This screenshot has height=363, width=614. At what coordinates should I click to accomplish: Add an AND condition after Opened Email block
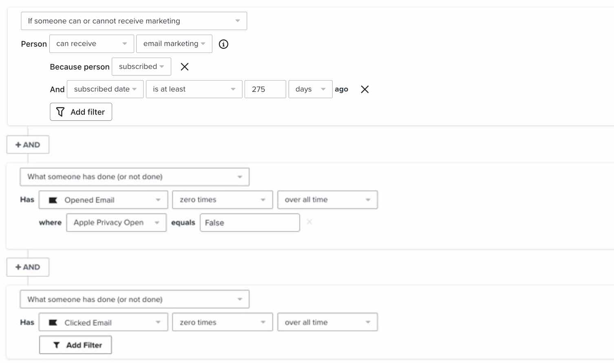click(28, 267)
